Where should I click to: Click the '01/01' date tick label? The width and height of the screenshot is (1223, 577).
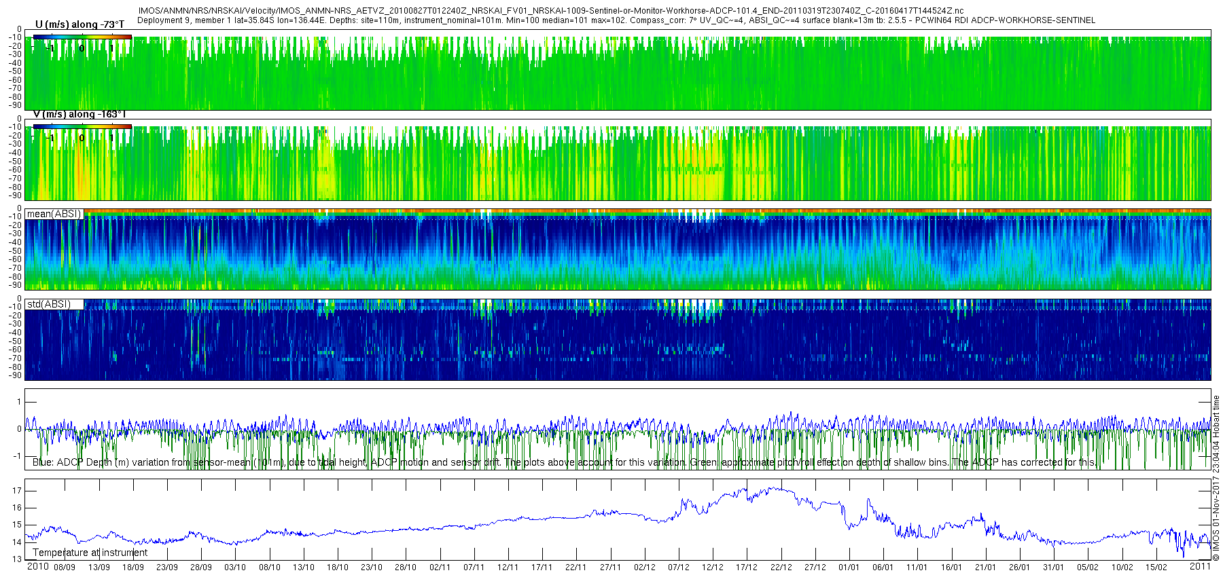tap(849, 567)
